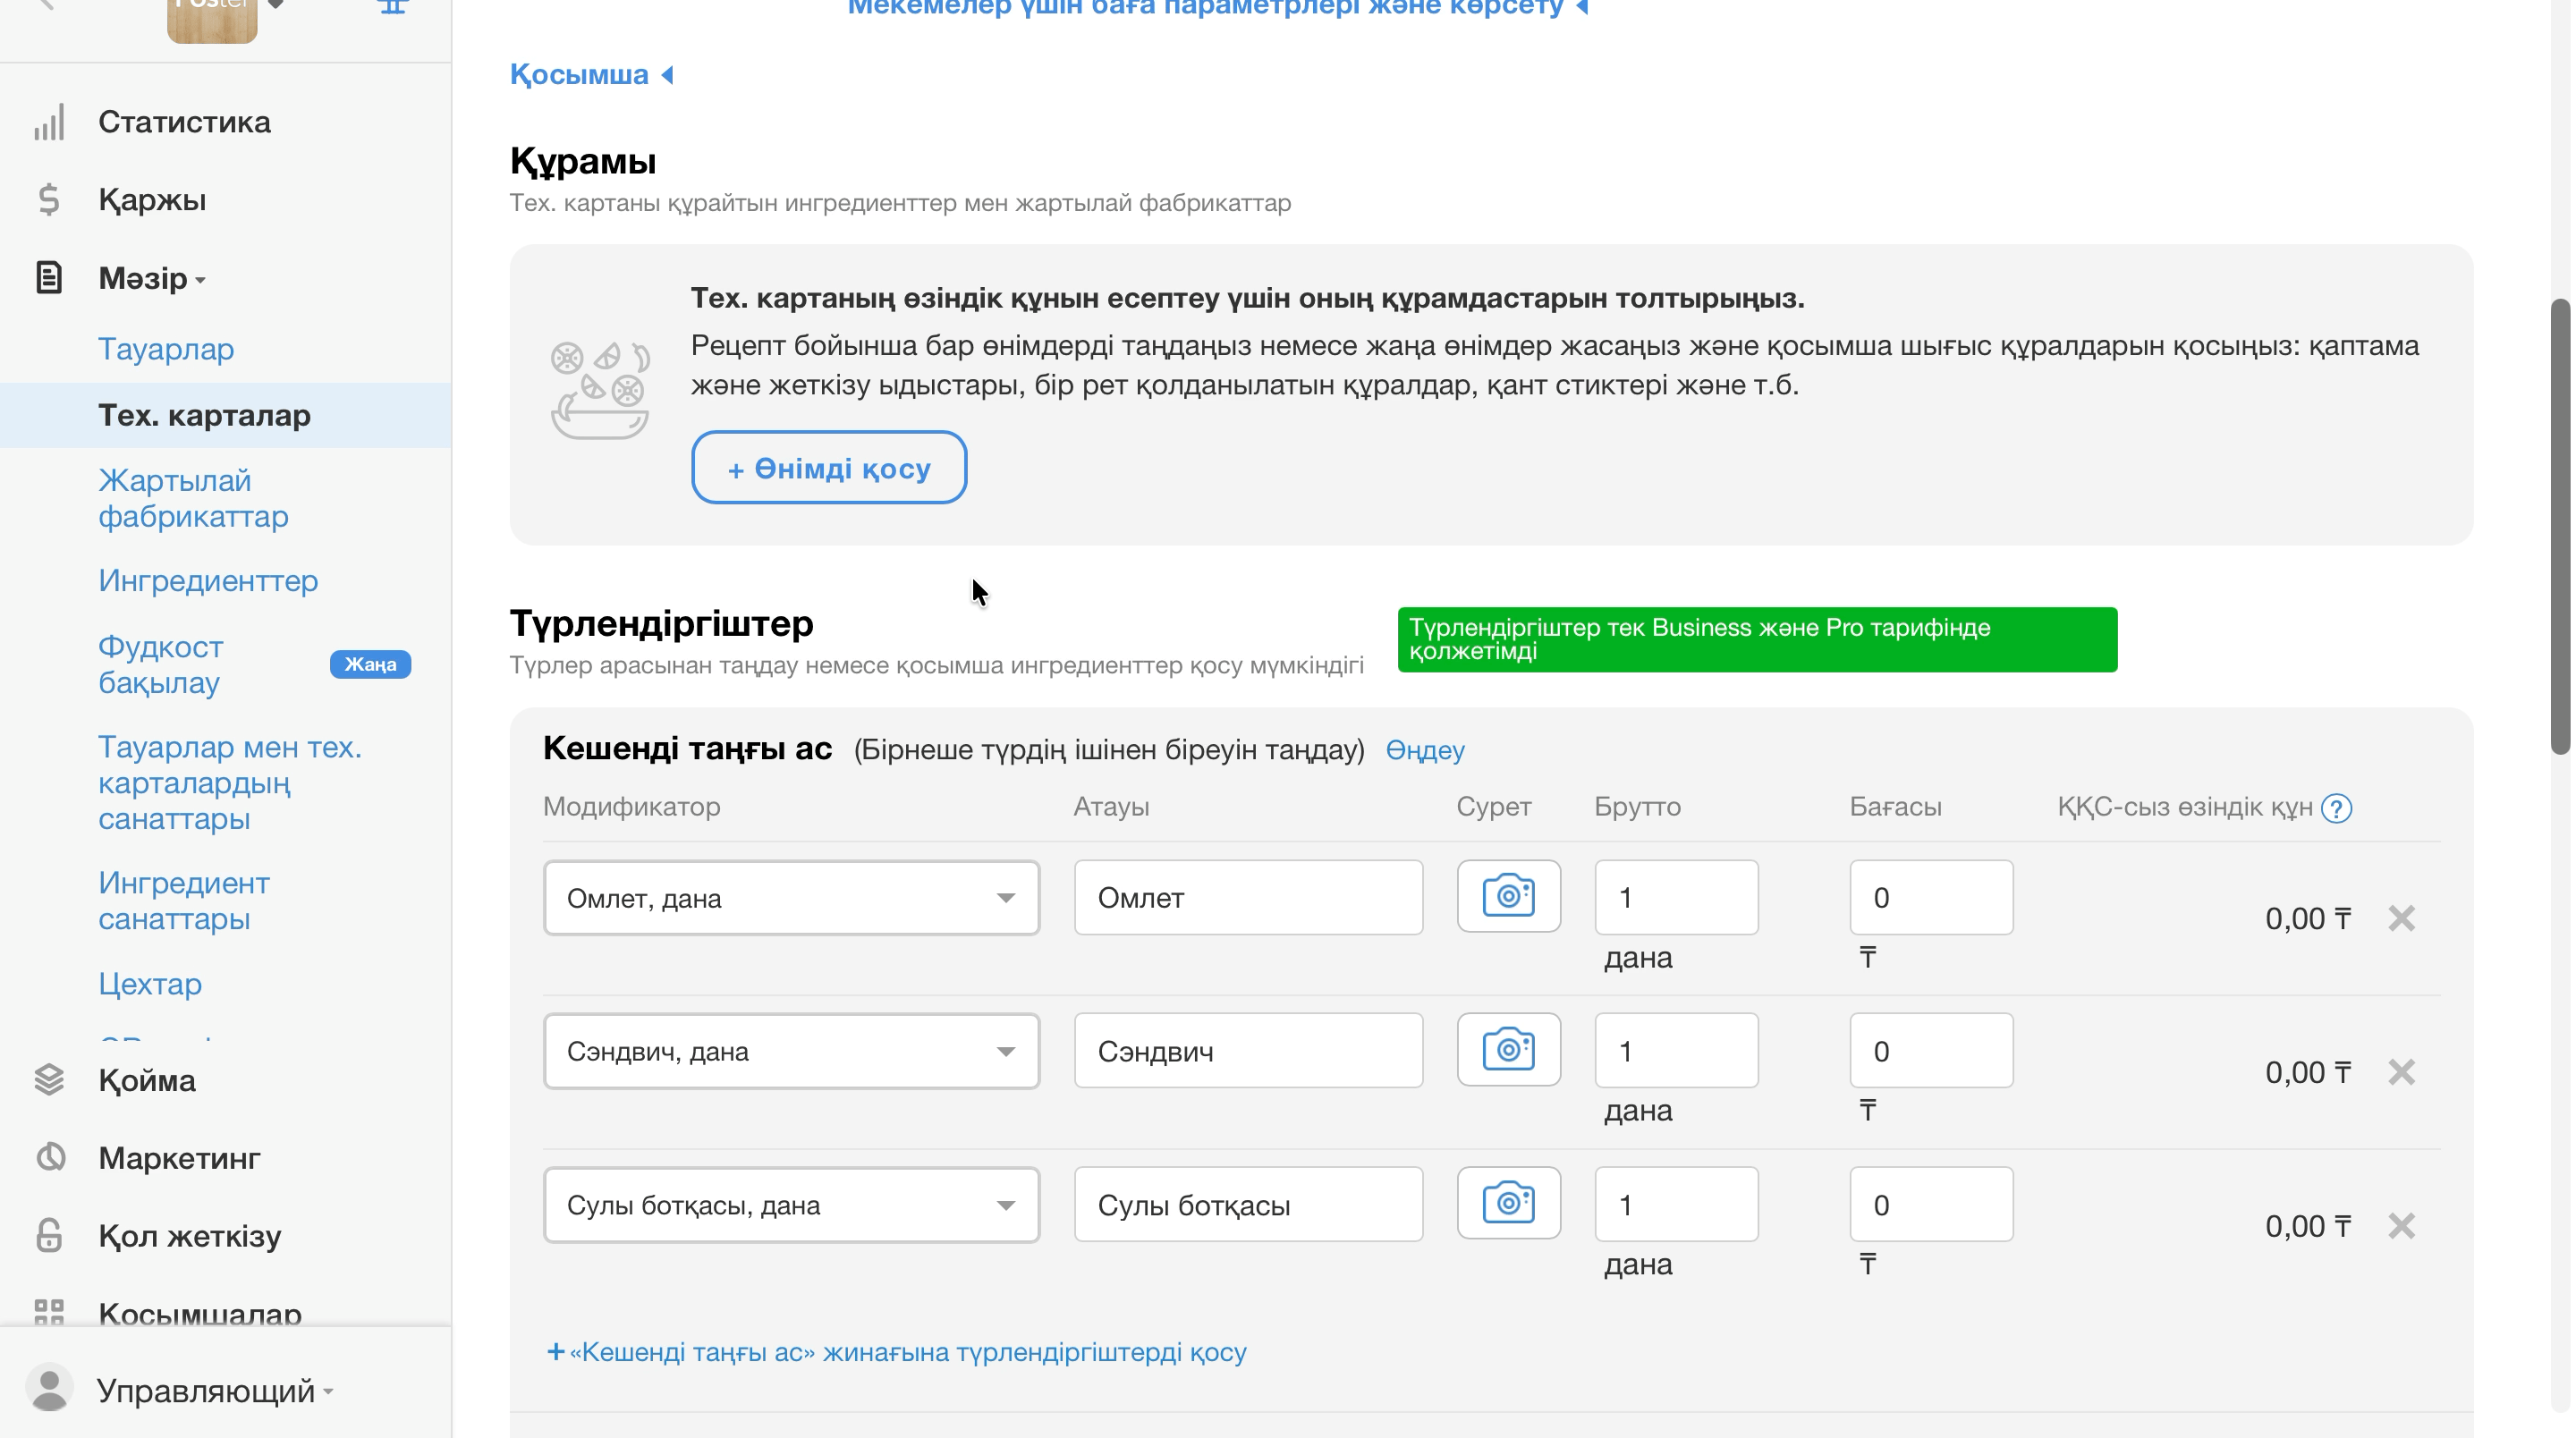Click the dollar icon for Қаржы
The image size is (2576, 1438).
(49, 200)
